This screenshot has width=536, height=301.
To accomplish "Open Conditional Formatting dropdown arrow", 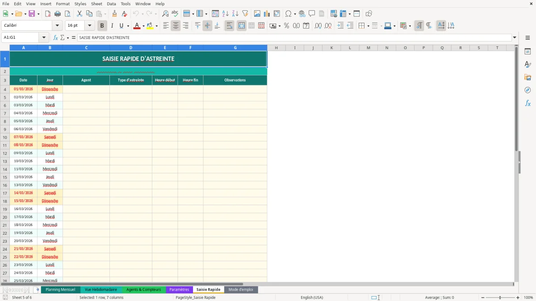I will coord(410,26).
